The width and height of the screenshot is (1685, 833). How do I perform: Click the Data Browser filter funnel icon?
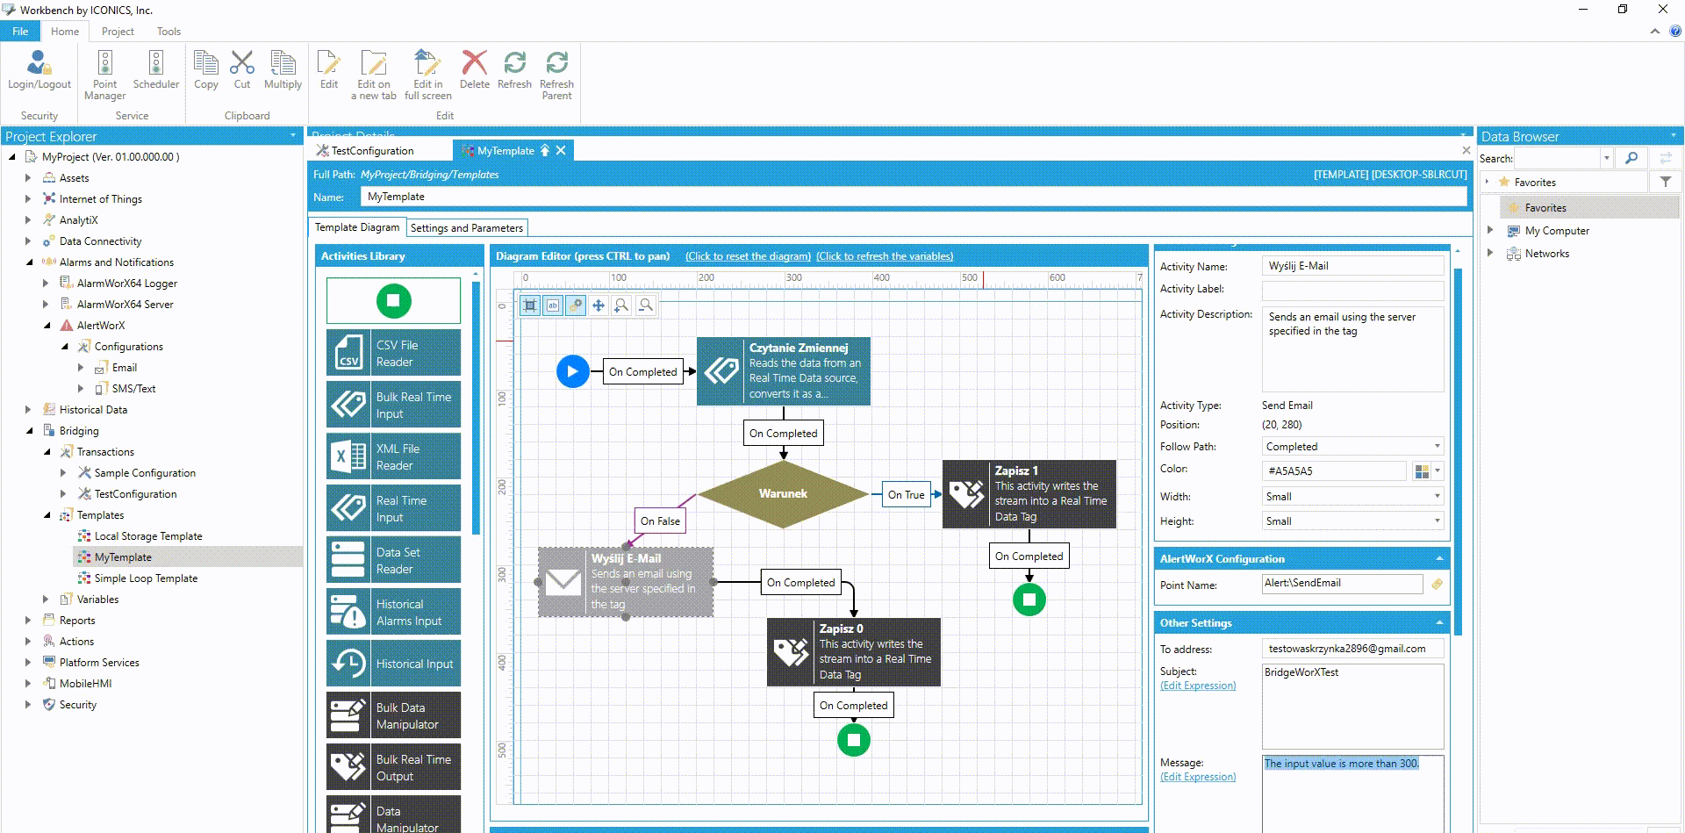tap(1665, 182)
